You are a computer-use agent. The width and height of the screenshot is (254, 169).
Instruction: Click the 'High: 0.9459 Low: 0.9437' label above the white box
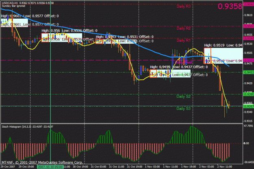(179, 67)
